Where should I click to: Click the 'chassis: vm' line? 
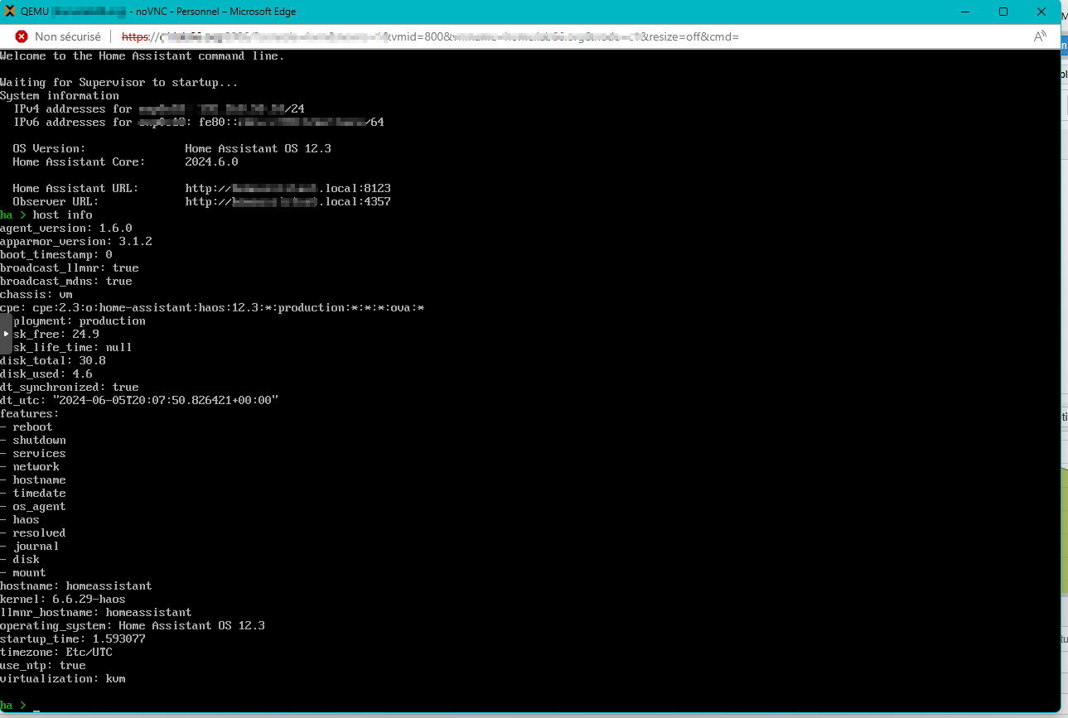click(36, 295)
